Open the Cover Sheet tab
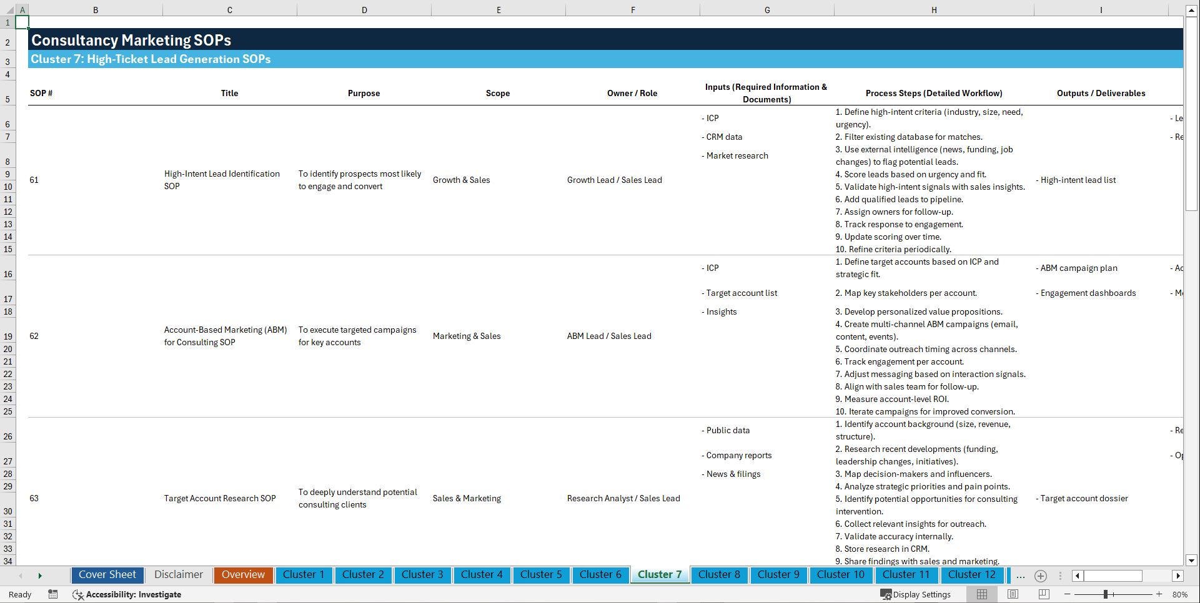The image size is (1200, 603). 107,575
